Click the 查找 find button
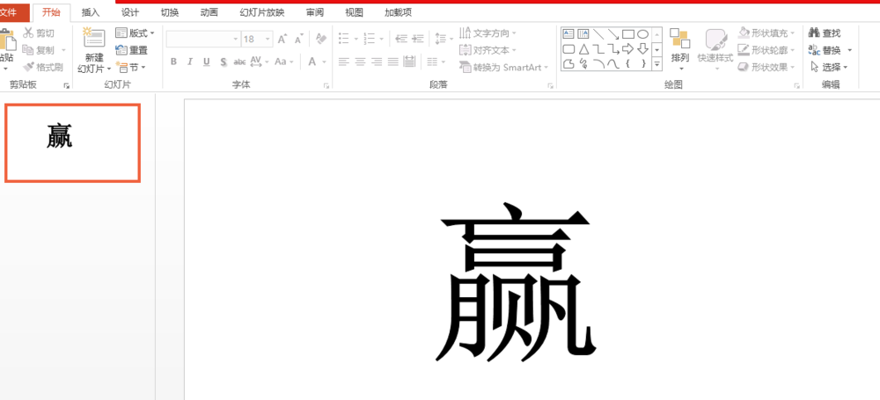The image size is (880, 400). pyautogui.click(x=825, y=33)
